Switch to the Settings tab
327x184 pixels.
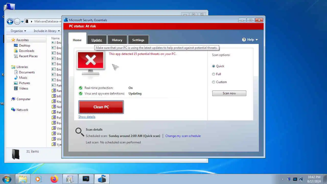click(x=138, y=40)
